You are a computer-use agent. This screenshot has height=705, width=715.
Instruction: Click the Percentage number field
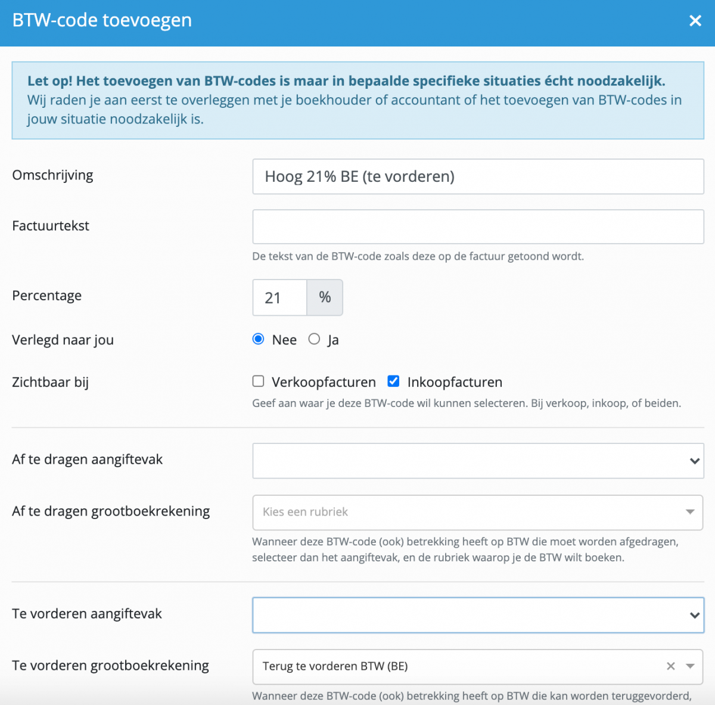point(279,297)
